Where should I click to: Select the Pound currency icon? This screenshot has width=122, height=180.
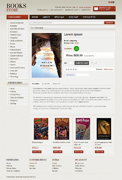pos(111,2)
